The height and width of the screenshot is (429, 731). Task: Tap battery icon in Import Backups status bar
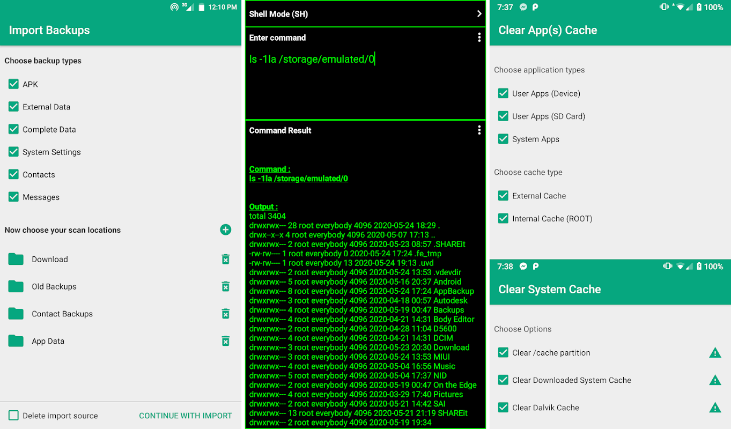coord(202,8)
